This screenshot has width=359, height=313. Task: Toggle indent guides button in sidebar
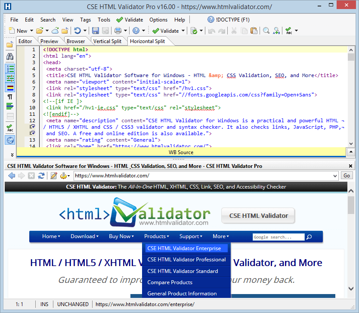(10, 78)
